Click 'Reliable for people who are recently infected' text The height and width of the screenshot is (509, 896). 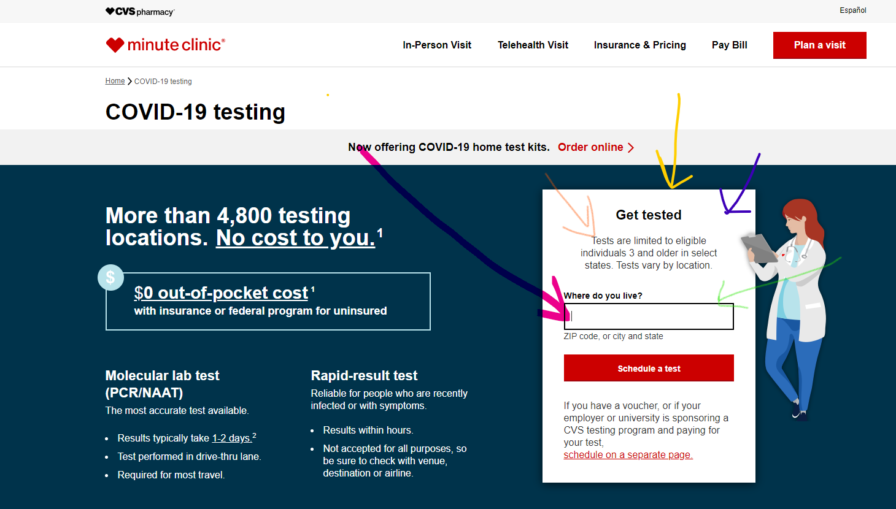[389, 399]
